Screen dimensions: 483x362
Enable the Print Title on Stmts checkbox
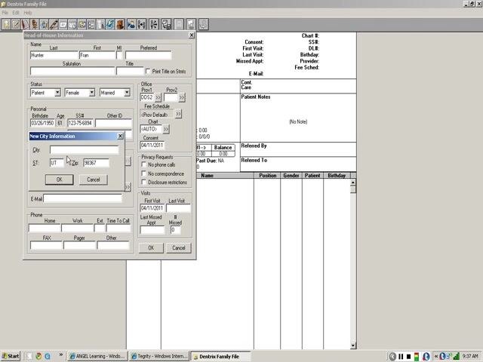tap(148, 71)
